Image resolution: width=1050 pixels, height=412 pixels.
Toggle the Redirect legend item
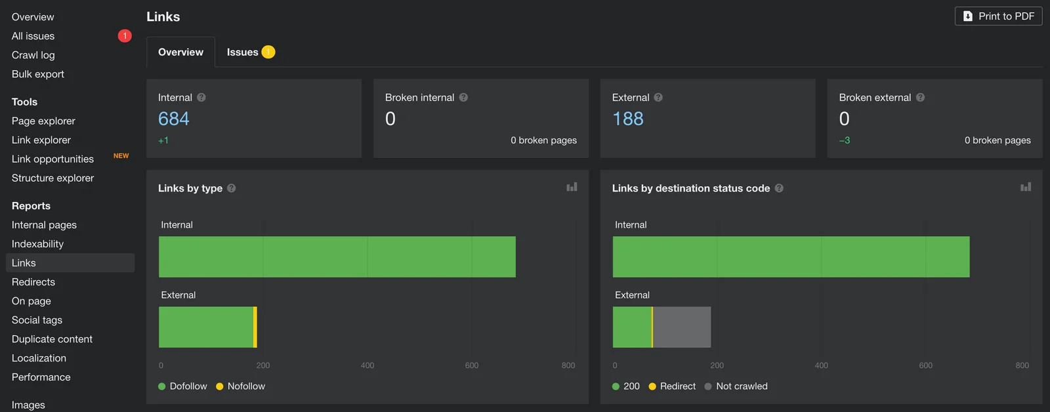point(672,386)
